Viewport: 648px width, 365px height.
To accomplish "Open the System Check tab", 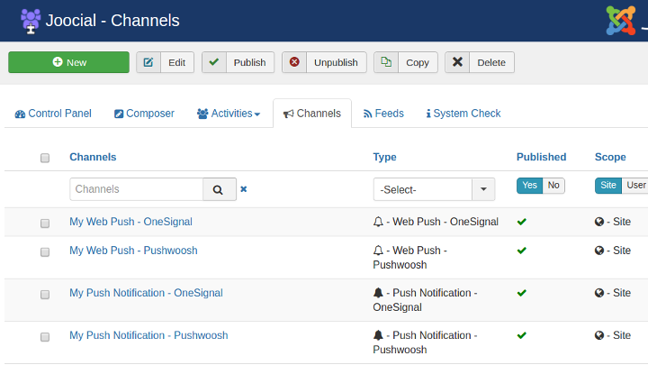I will [x=463, y=114].
